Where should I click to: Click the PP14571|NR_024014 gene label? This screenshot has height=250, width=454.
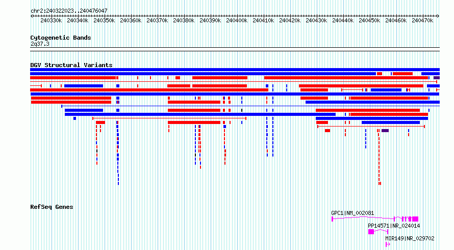(394, 226)
